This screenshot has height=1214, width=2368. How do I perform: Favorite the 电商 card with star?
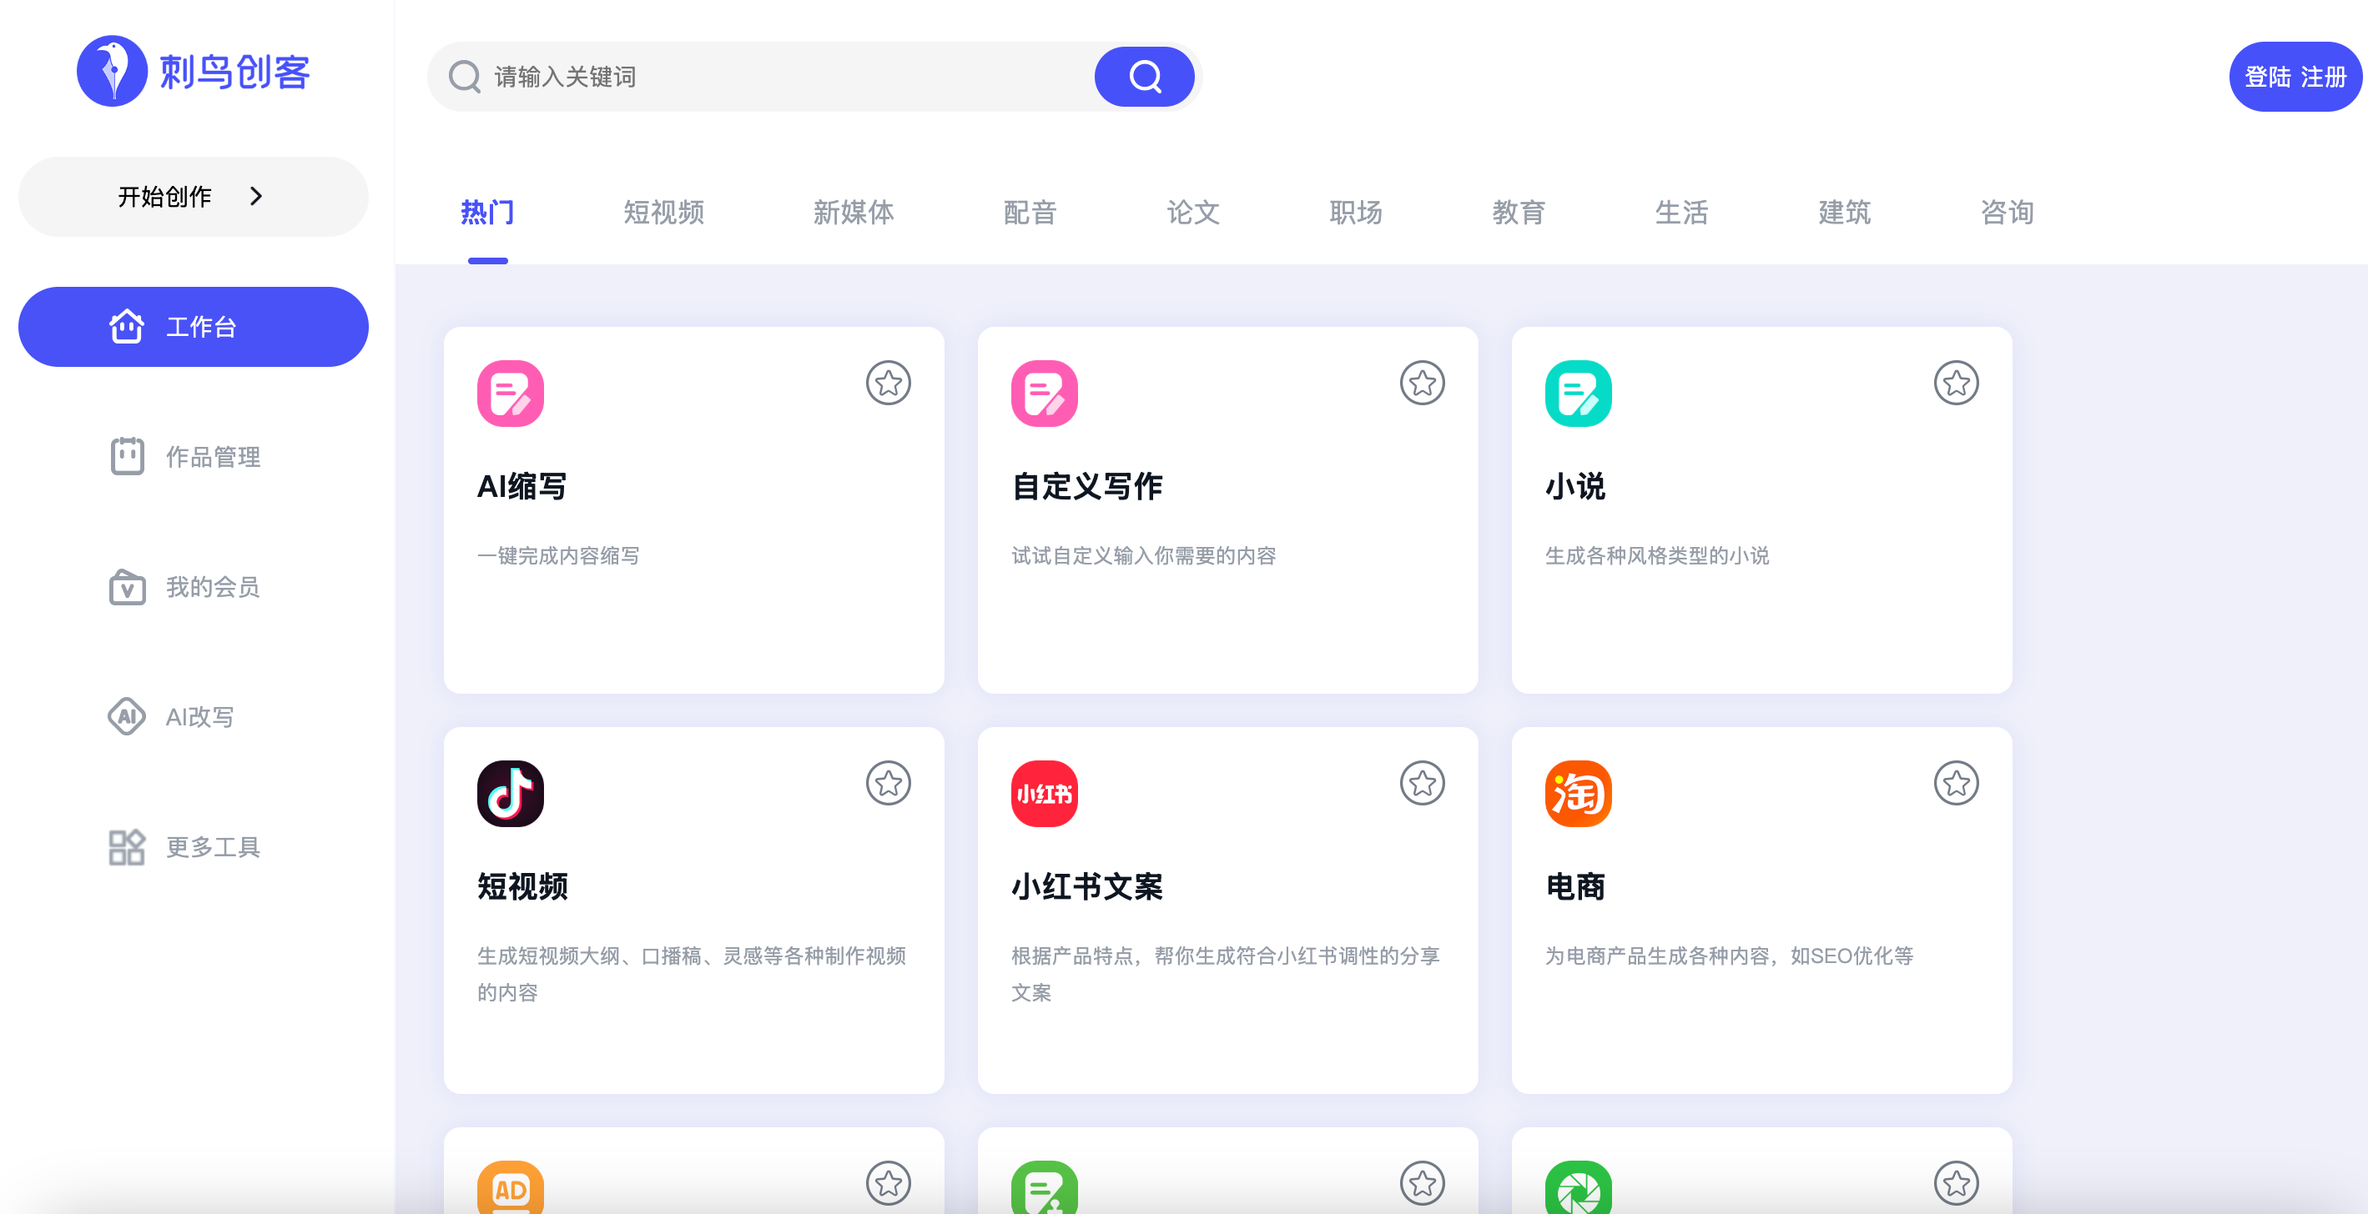point(1956,783)
